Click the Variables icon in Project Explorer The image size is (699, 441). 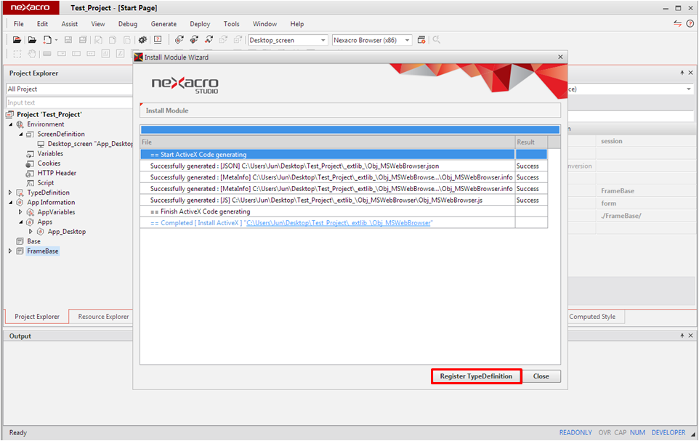pyautogui.click(x=30, y=154)
